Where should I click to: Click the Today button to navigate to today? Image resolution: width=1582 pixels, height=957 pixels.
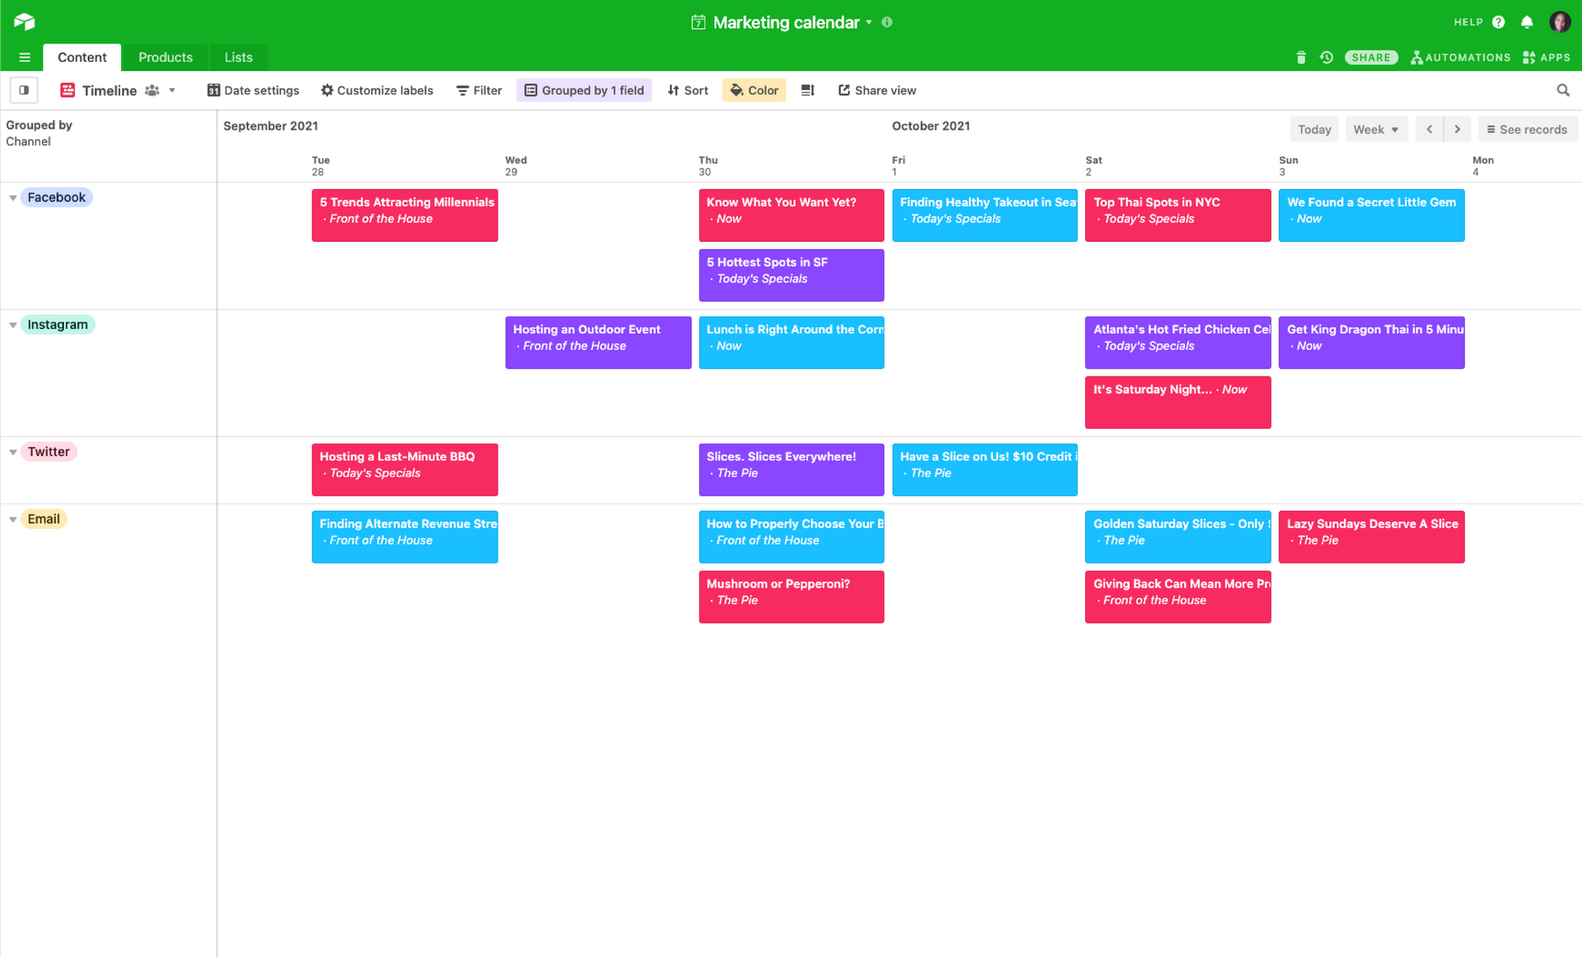click(x=1314, y=129)
